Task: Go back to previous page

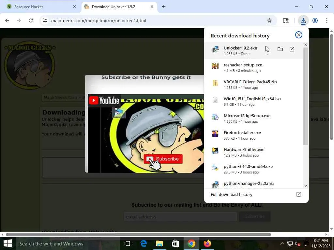Action: tap(7, 21)
